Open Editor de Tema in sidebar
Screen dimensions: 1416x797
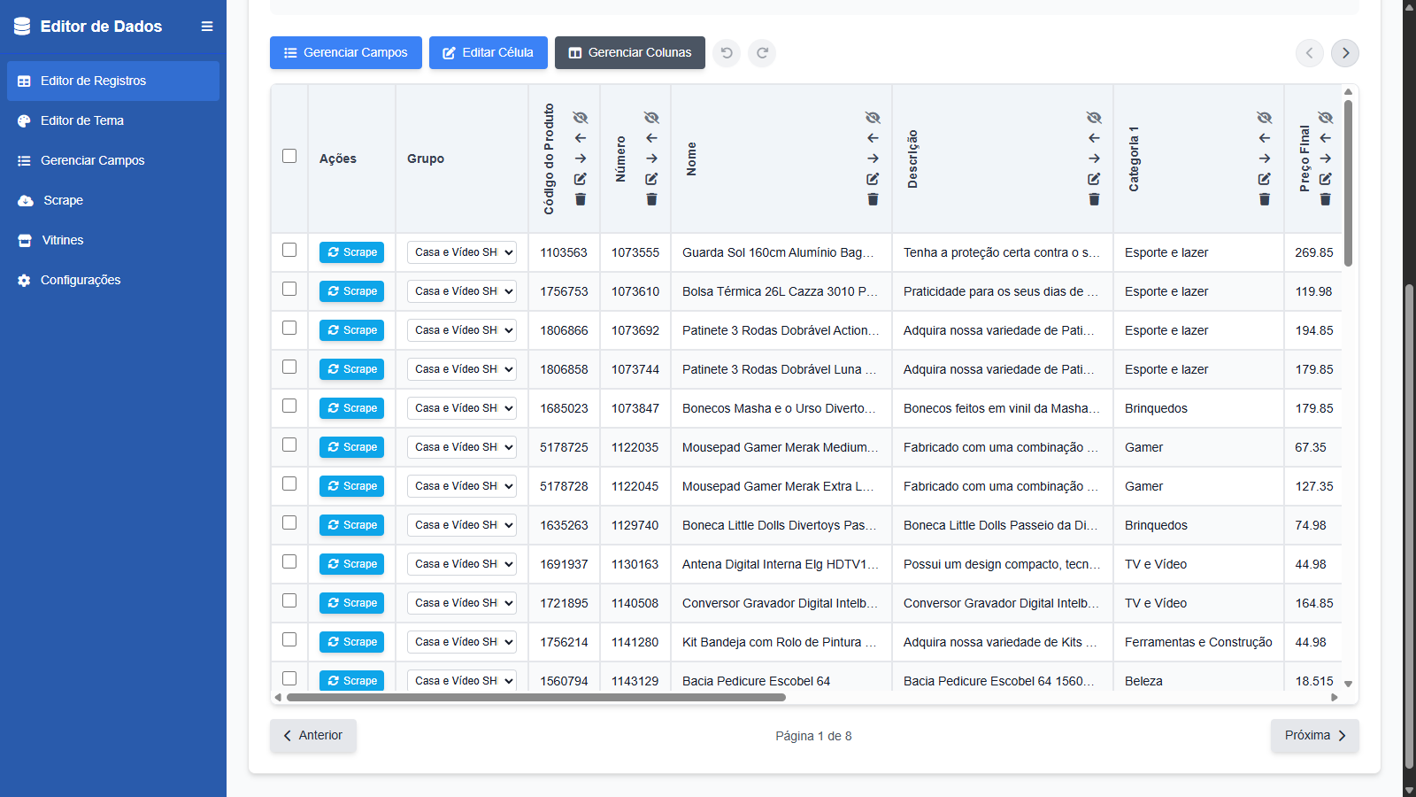click(x=82, y=120)
